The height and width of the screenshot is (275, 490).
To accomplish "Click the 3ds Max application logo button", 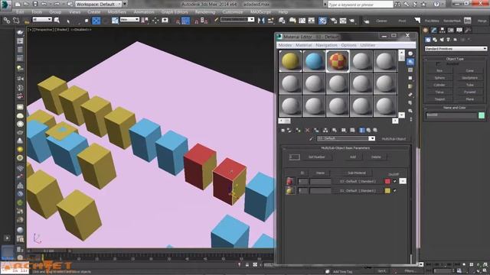I will (5, 5).
